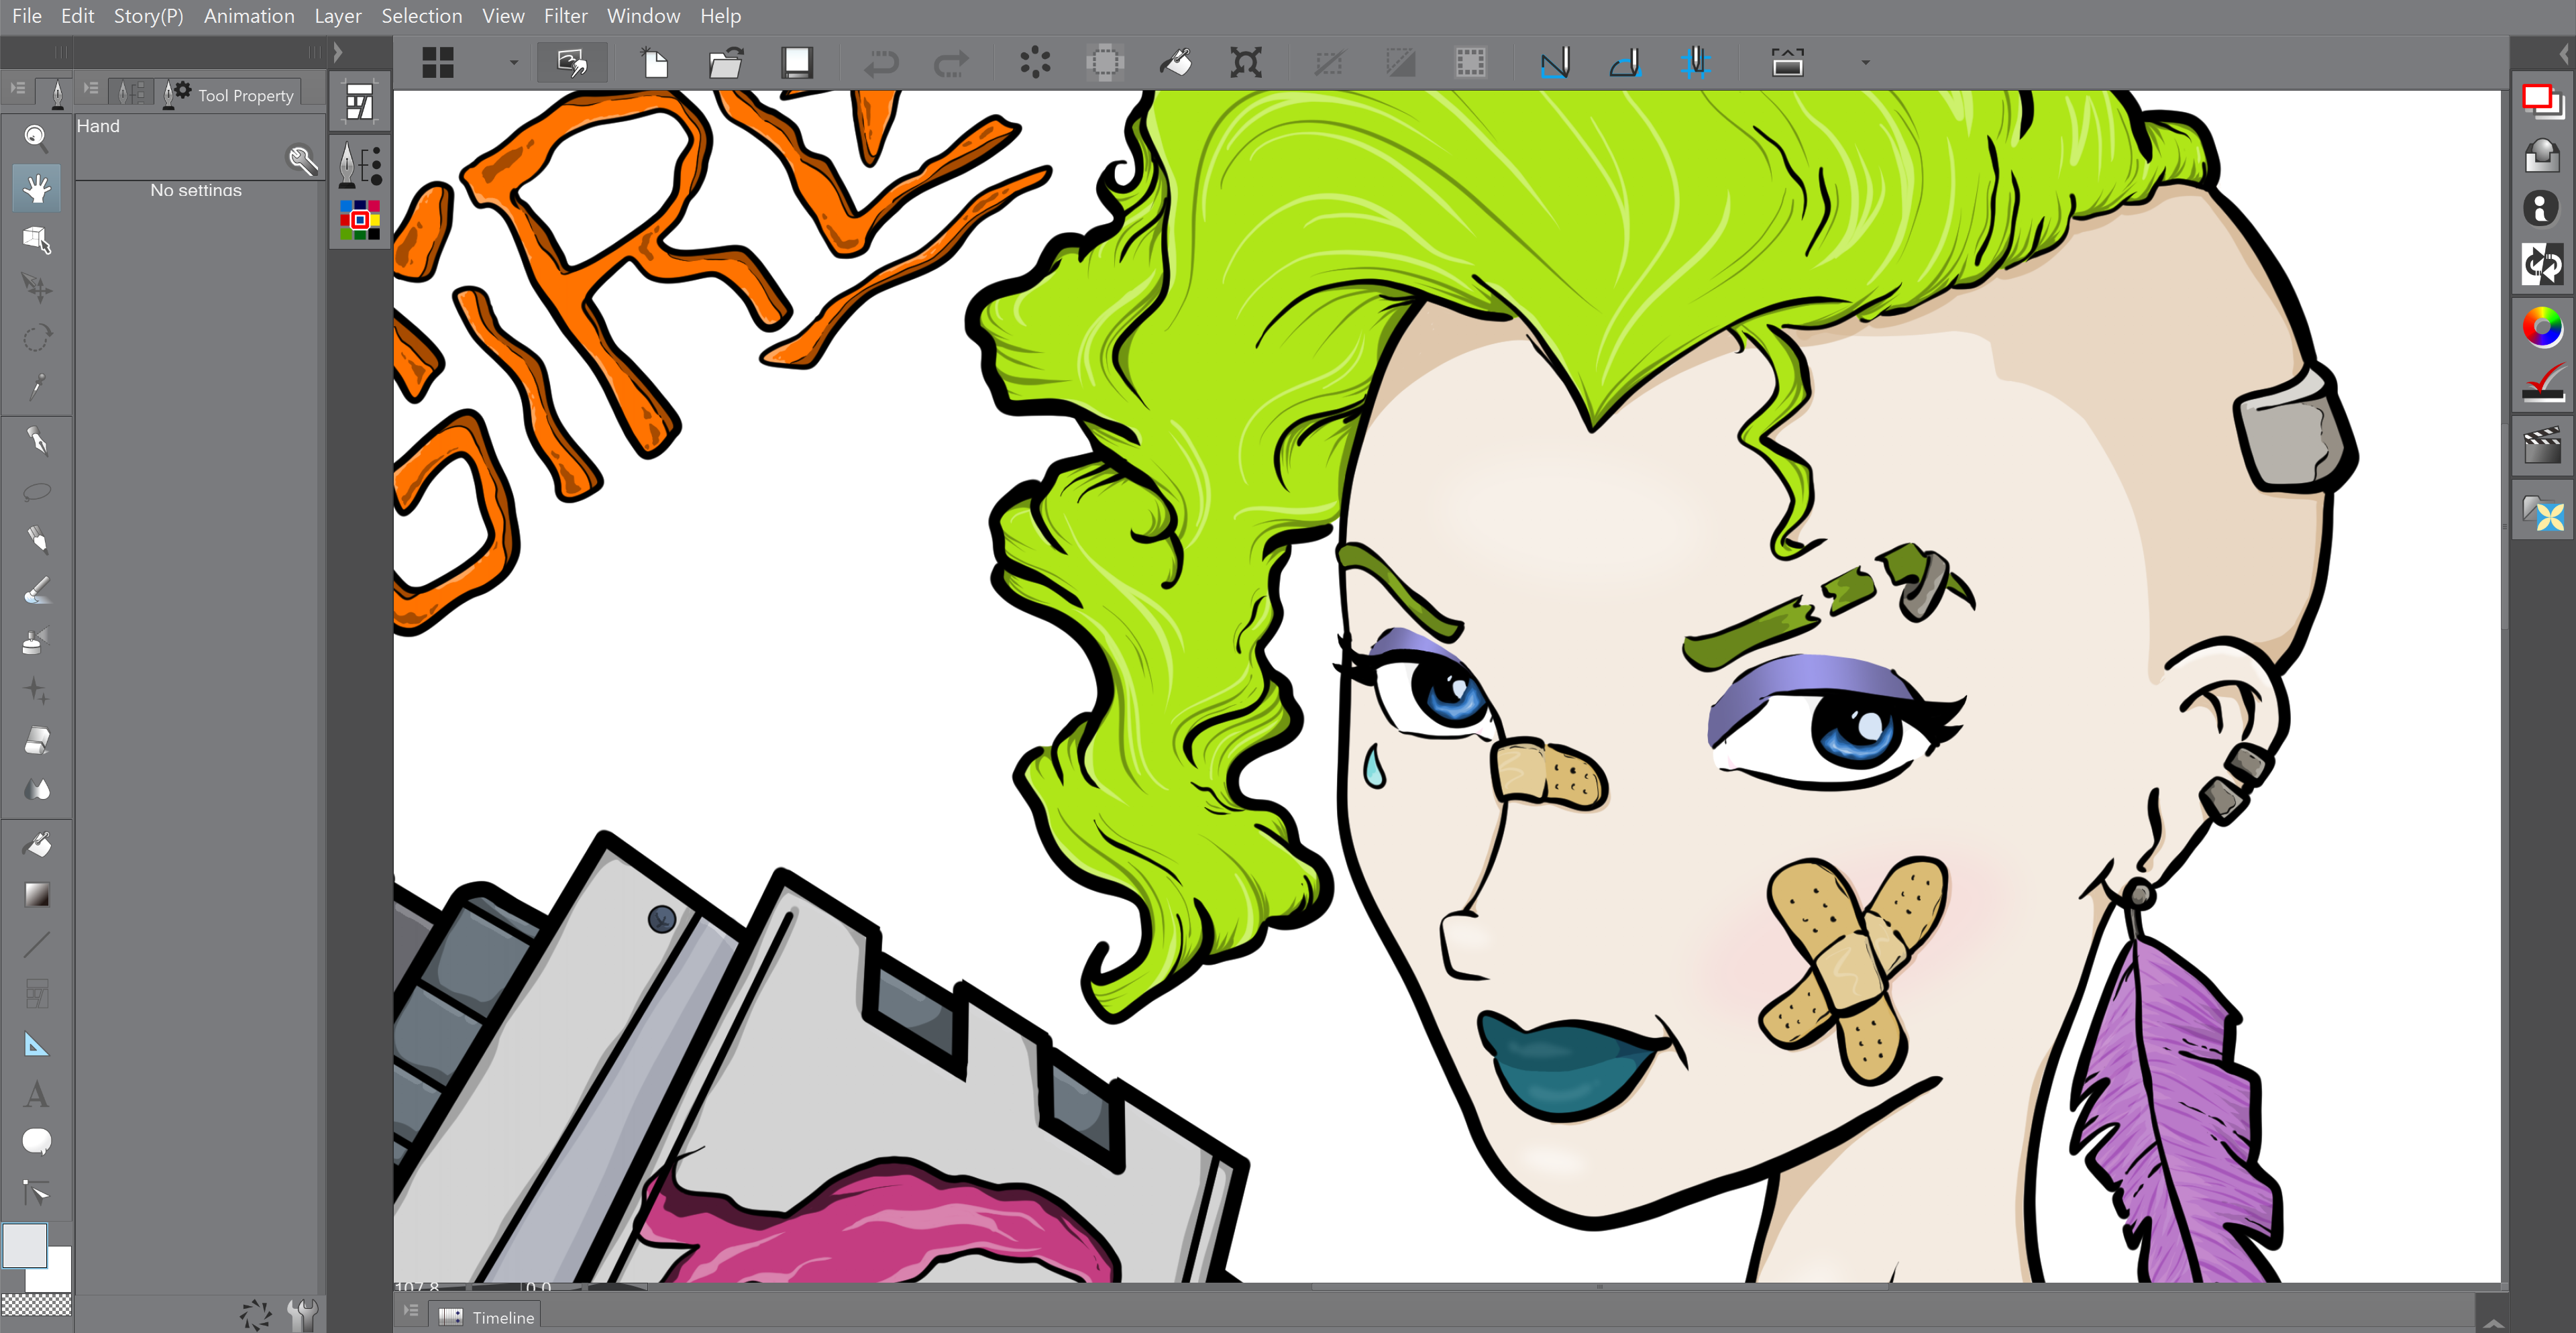Image resolution: width=2576 pixels, height=1333 pixels.
Task: Select the main drawing color swatch
Action: click(x=24, y=1245)
